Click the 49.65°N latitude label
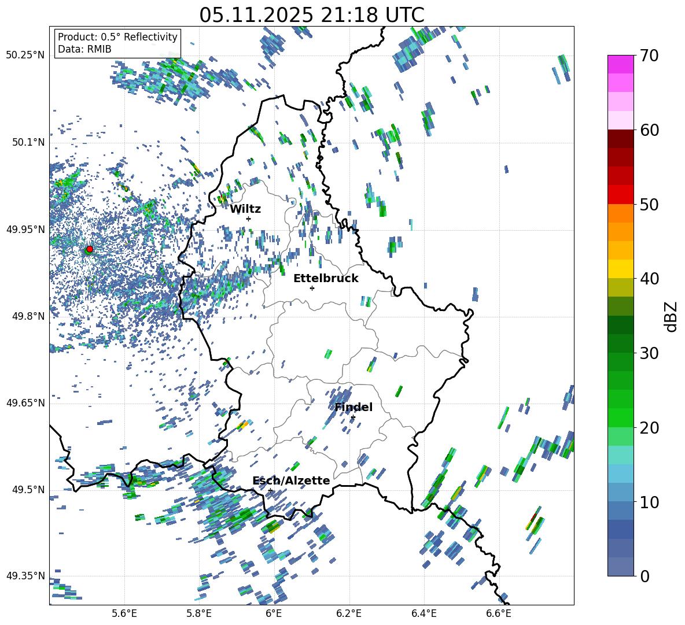Image resolution: width=685 pixels, height=625 pixels. 25,403
